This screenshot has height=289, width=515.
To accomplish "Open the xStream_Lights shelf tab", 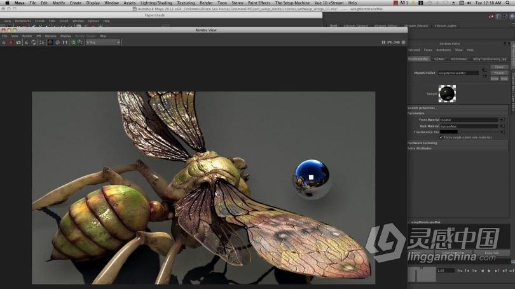I will click(445, 25).
